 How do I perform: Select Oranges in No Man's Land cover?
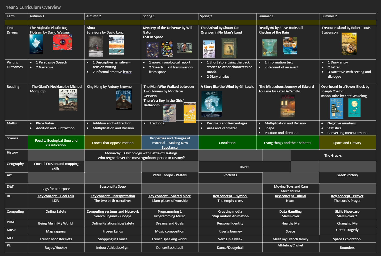click(209, 49)
